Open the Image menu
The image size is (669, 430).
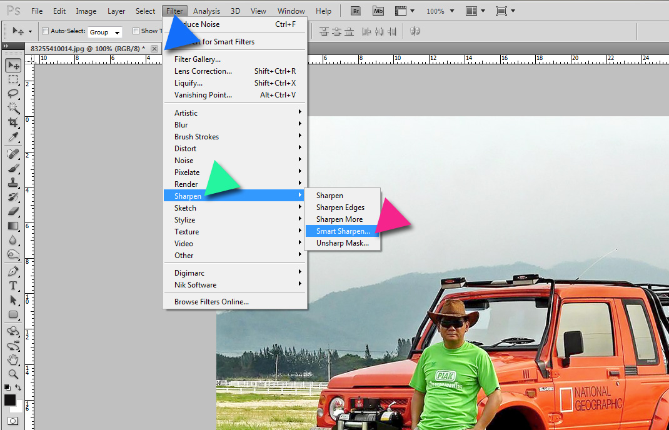[86, 11]
